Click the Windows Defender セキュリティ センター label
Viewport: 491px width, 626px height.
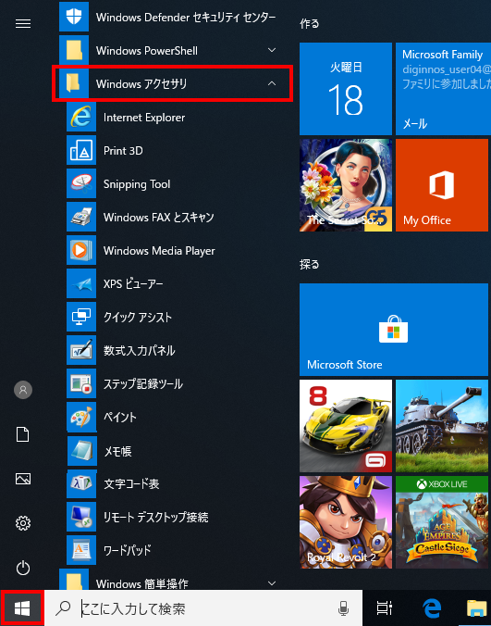coord(186,18)
